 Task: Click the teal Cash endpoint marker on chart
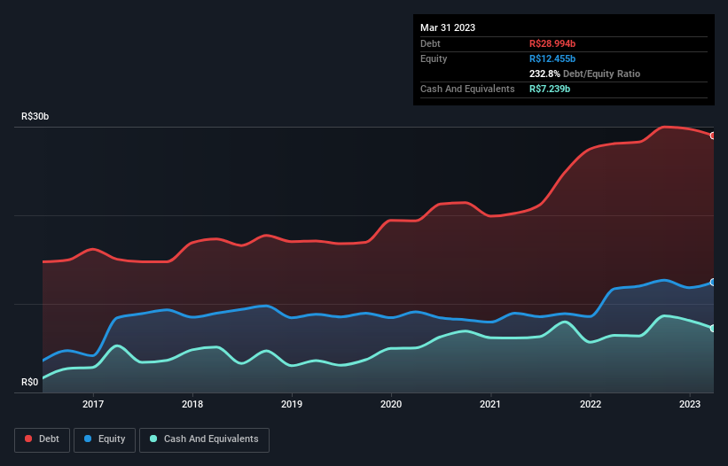(713, 329)
